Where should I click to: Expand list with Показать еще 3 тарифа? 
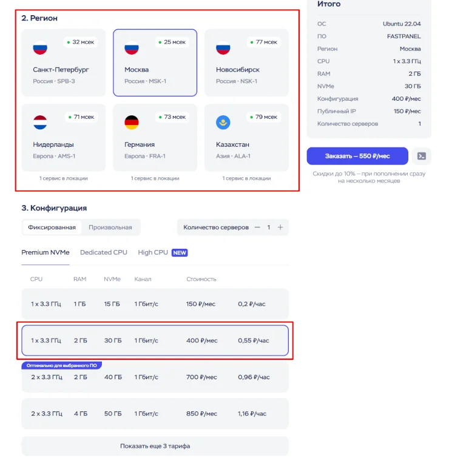[155, 446]
